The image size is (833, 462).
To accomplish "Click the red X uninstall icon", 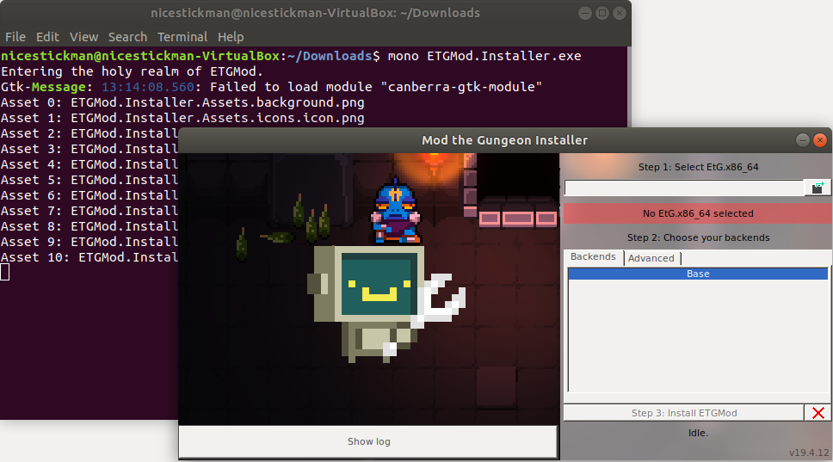I will click(x=818, y=413).
